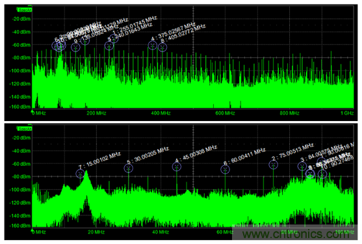Select marker 4 circle at 45.00308 MHz
This screenshot has height=244, width=362.
[177, 167]
